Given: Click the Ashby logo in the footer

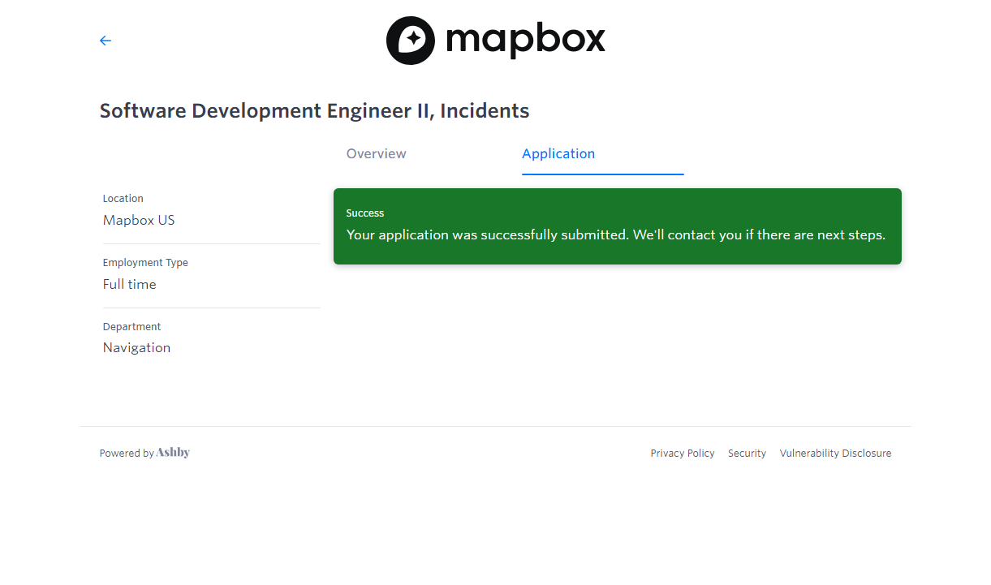Looking at the screenshot, I should 173,453.
